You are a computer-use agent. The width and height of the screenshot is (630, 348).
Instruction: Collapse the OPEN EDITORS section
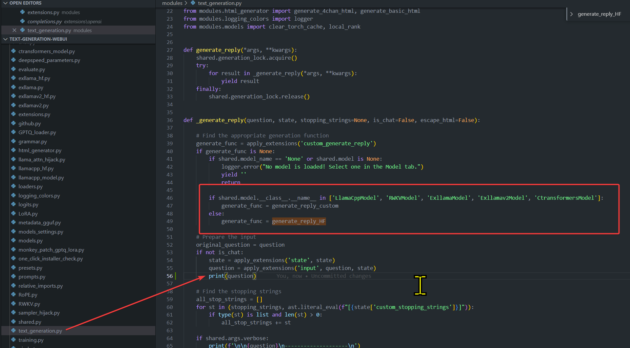tap(5, 3)
